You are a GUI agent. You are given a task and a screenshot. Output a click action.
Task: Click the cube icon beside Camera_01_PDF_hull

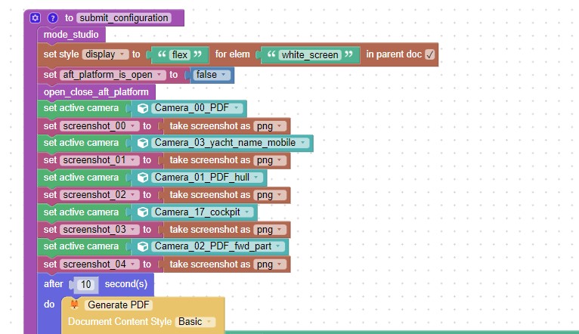pos(143,178)
